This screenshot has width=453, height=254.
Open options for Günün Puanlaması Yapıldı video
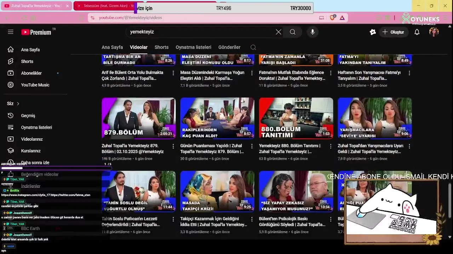click(x=252, y=146)
